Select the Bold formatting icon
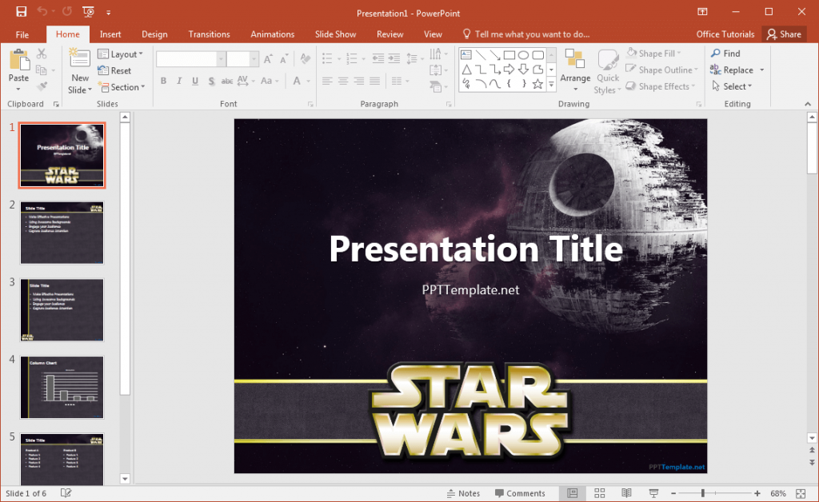819x502 pixels. pos(163,81)
